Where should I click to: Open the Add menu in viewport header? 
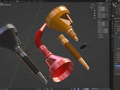3,89
